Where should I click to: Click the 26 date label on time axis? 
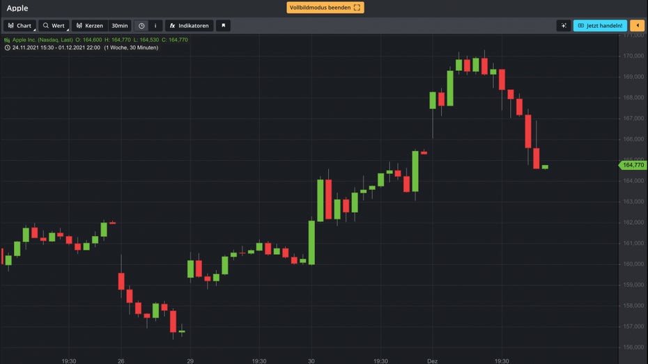(121, 361)
